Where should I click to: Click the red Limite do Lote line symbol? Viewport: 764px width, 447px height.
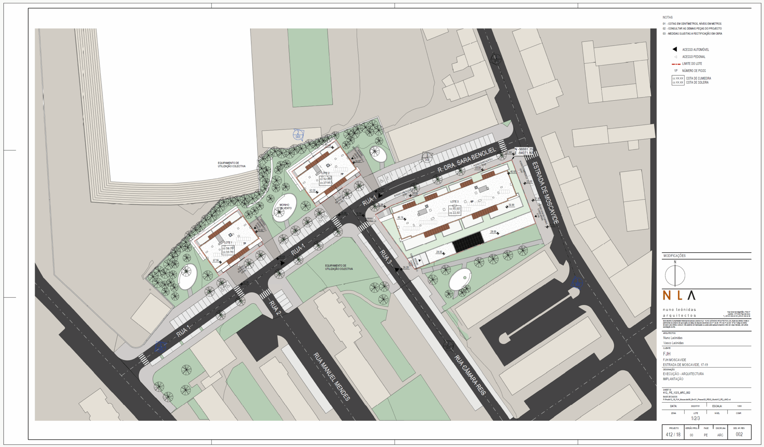(676, 64)
